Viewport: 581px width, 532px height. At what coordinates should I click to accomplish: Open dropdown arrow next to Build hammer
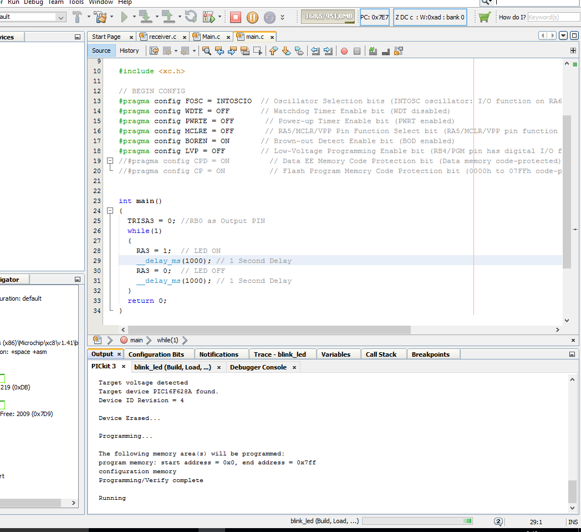[89, 17]
